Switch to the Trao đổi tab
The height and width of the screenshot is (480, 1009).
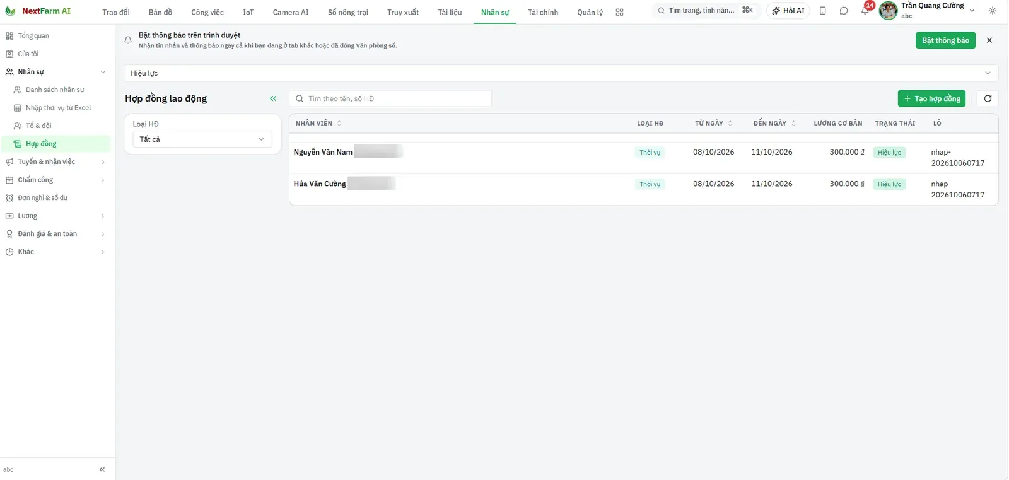[116, 12]
